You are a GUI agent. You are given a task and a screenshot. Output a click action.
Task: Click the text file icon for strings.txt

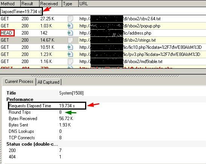[70, 40]
